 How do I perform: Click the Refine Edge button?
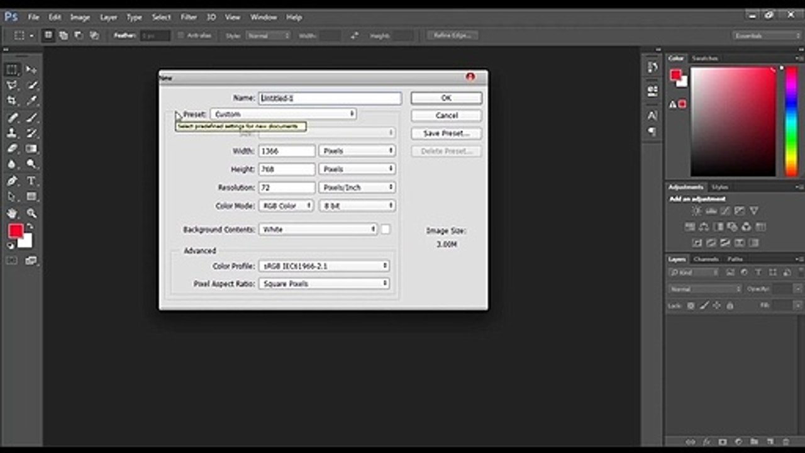coord(453,36)
